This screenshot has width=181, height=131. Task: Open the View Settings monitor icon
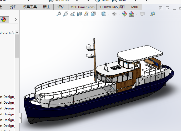click(x=142, y=14)
